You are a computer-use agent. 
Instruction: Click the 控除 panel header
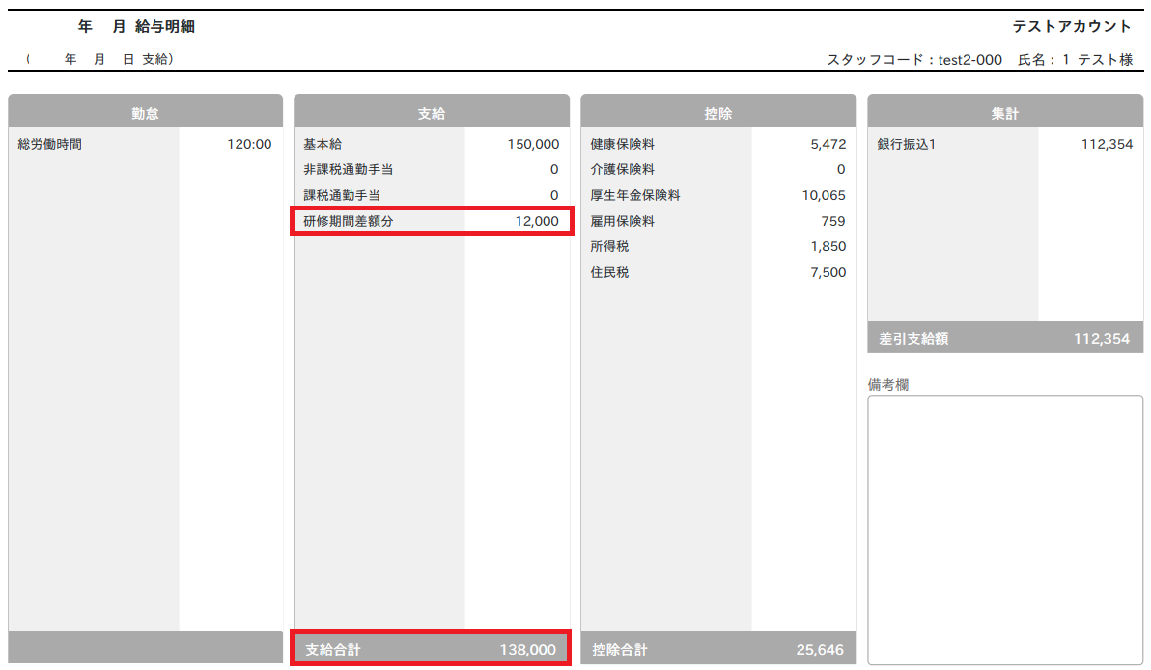[717, 113]
